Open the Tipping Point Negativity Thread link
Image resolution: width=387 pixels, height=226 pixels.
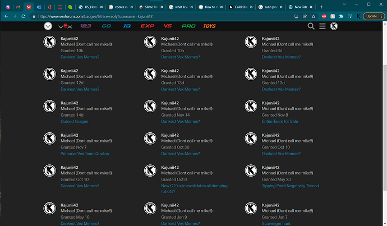click(x=291, y=186)
